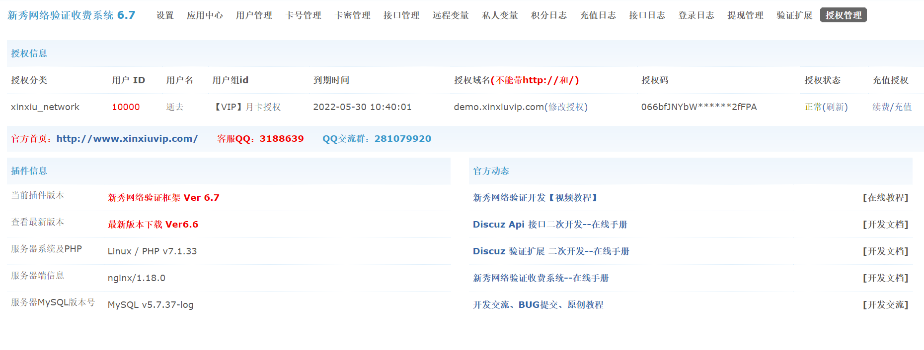Click the [在线教程] tag
Screen dimensions: 924x350
click(886, 198)
